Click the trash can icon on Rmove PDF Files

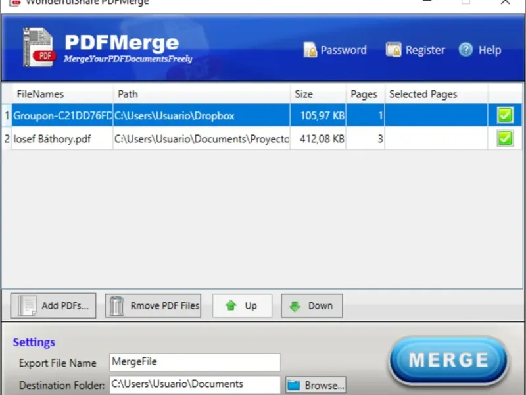116,305
